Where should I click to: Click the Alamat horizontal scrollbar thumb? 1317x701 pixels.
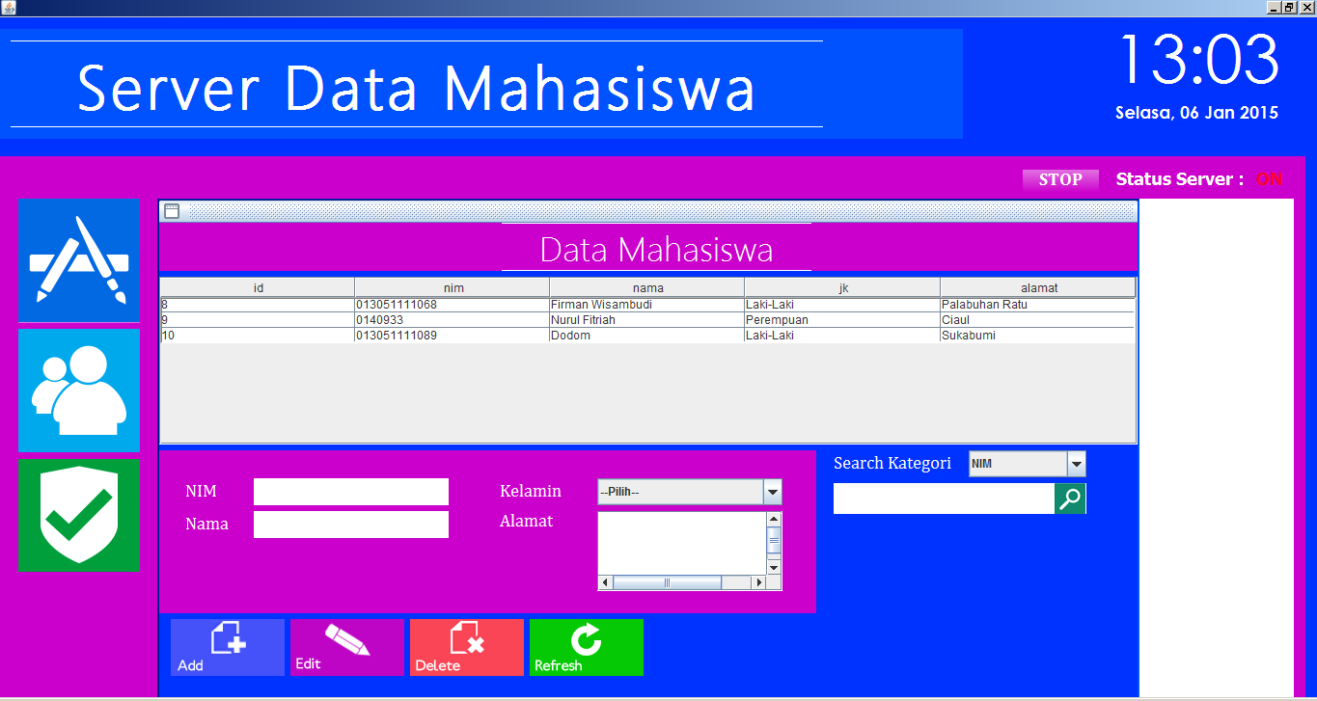point(668,582)
